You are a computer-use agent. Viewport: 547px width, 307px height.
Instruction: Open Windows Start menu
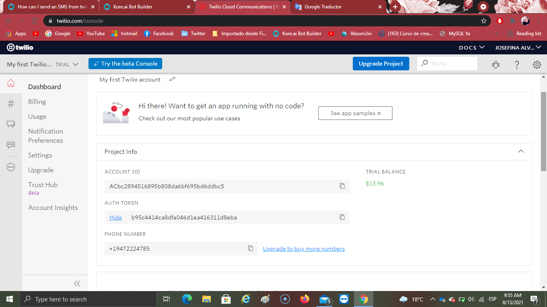[x=9, y=299]
